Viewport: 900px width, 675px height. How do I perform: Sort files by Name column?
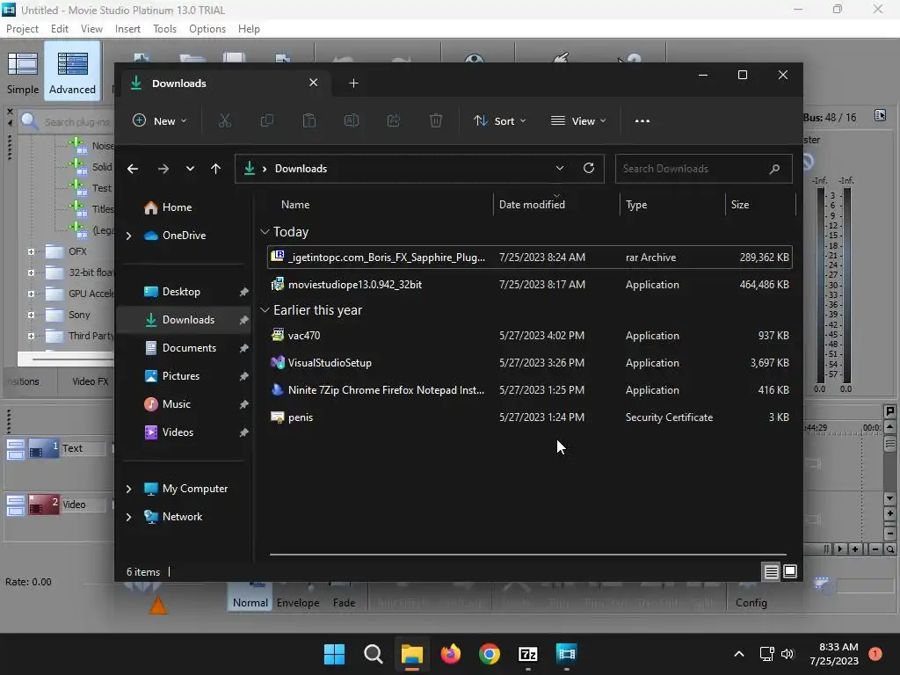pos(379,205)
